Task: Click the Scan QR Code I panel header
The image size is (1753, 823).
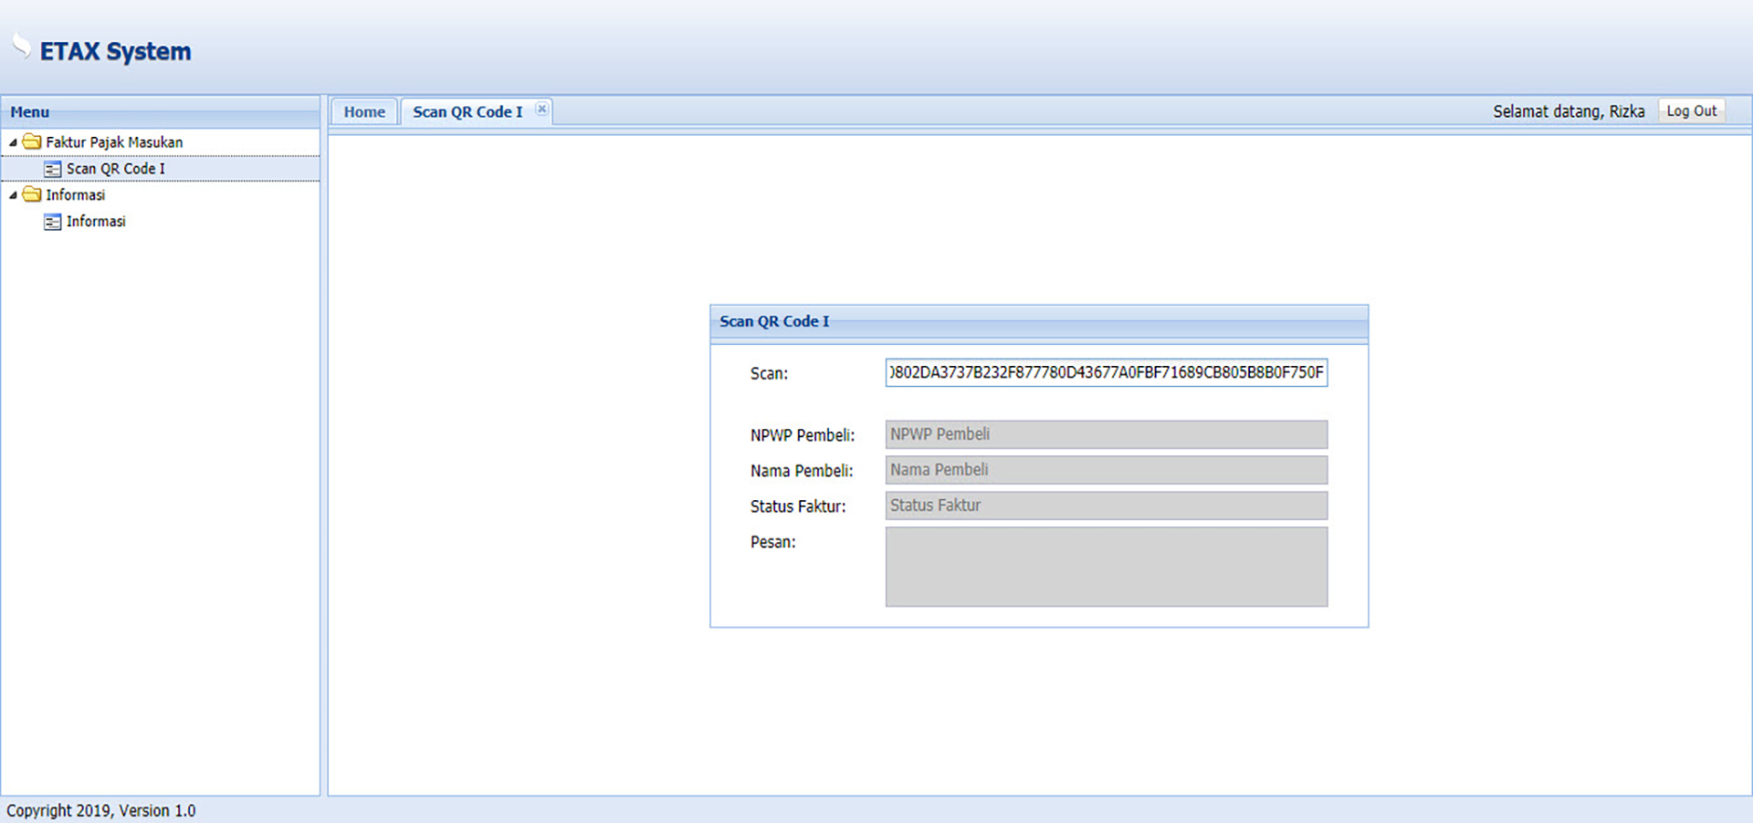Action: [x=1038, y=321]
